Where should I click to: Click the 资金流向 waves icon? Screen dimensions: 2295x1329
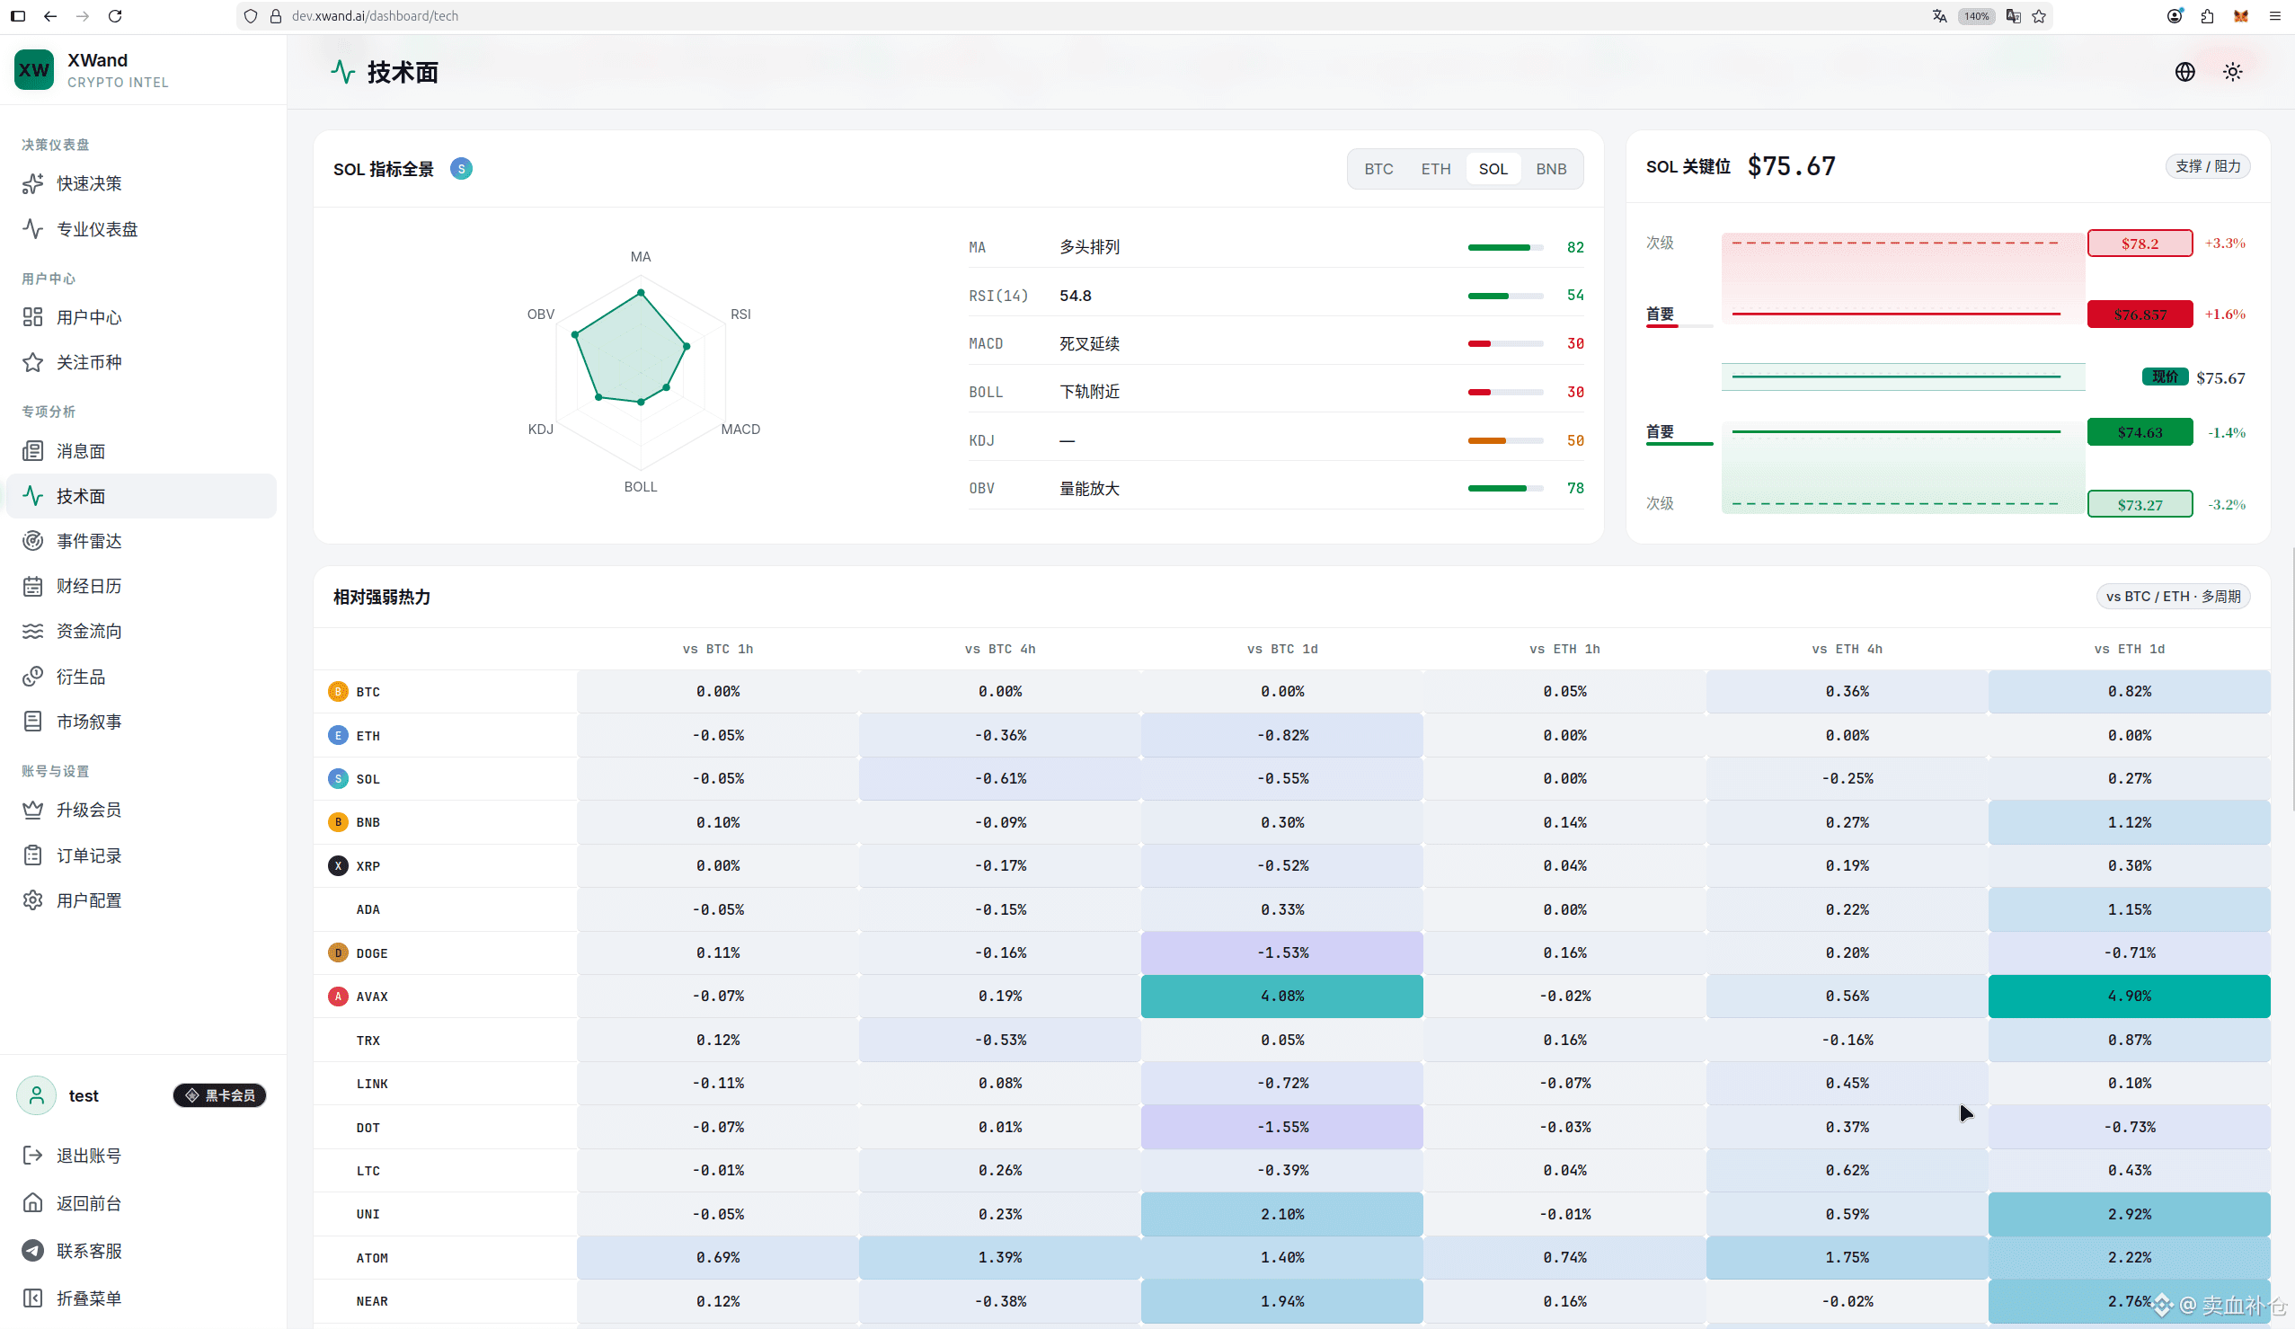coord(32,630)
